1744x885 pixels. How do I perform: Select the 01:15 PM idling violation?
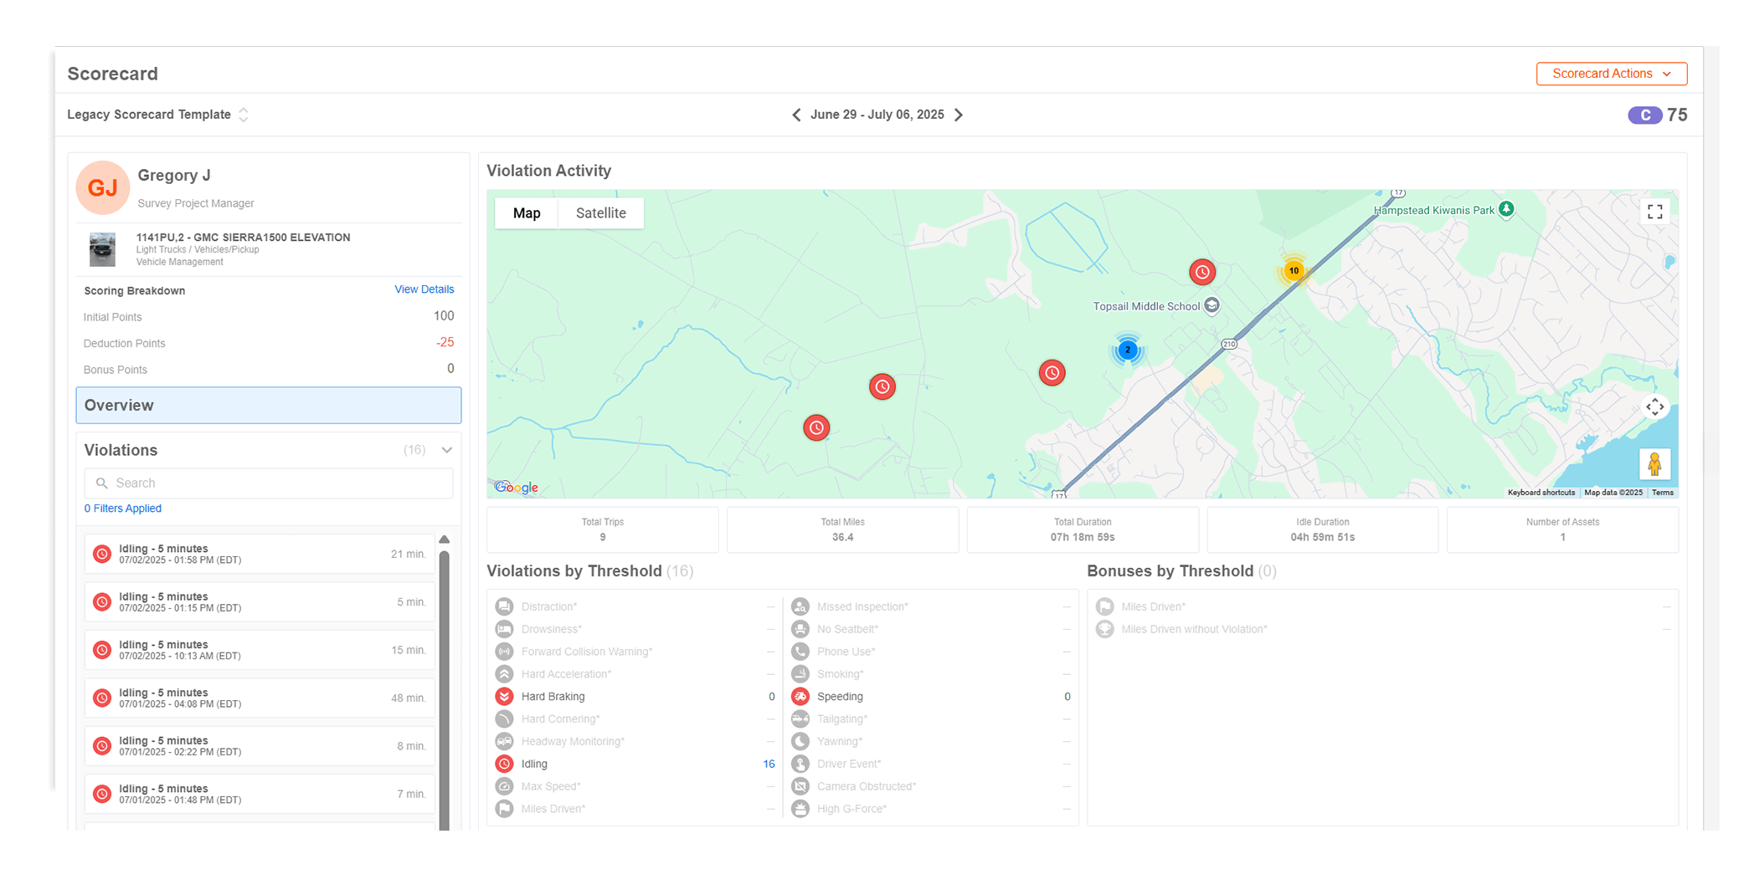point(260,601)
